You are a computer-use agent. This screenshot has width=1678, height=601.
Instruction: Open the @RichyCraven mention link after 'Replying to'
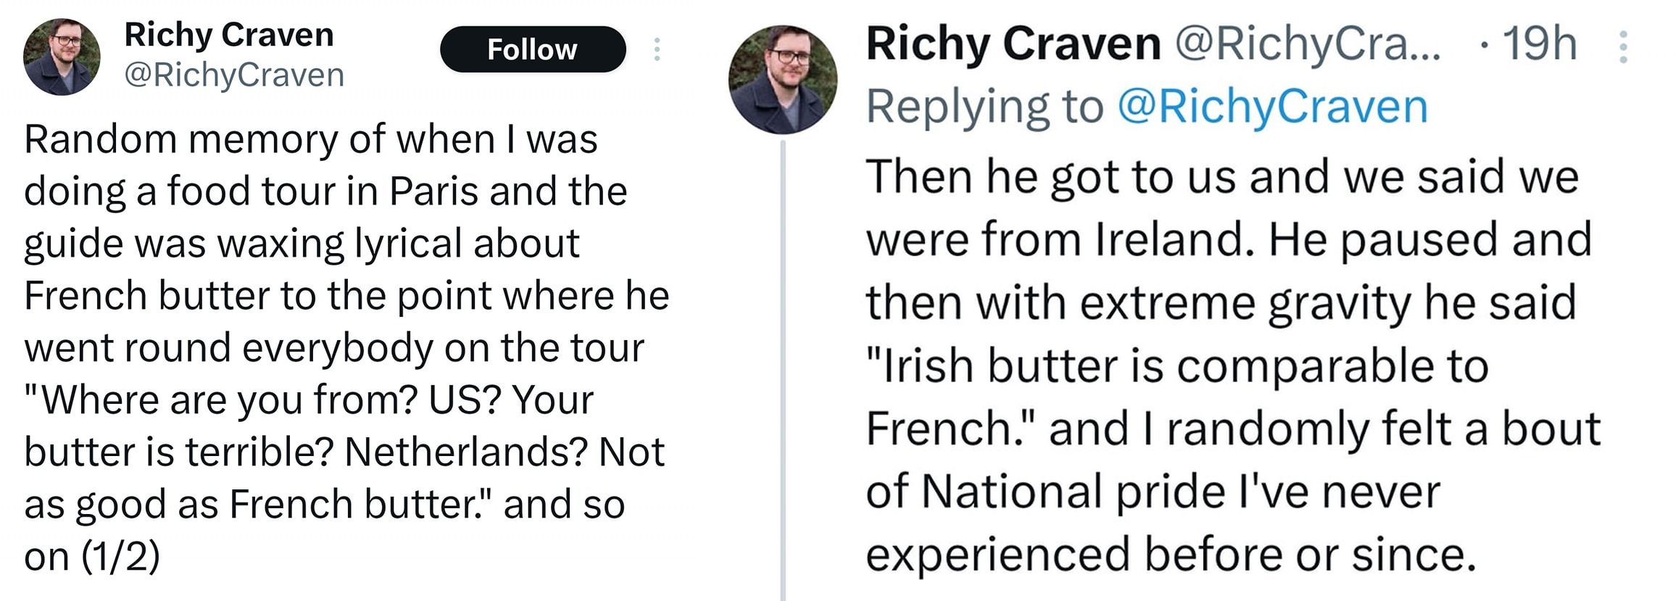point(1272,107)
